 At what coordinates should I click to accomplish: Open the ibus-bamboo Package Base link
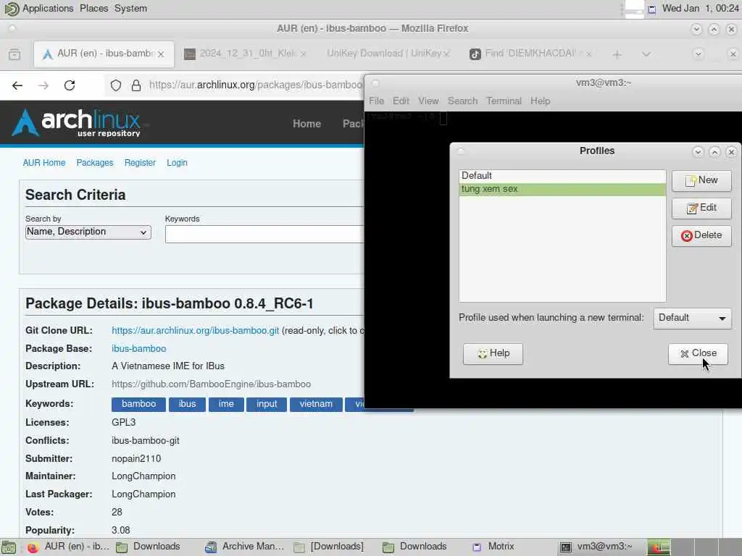coord(138,349)
